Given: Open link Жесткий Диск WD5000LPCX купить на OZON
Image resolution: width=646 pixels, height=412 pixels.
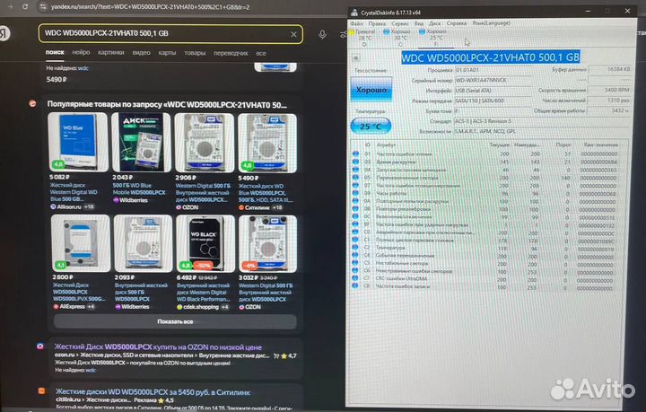Looking at the screenshot, I should coord(158,346).
